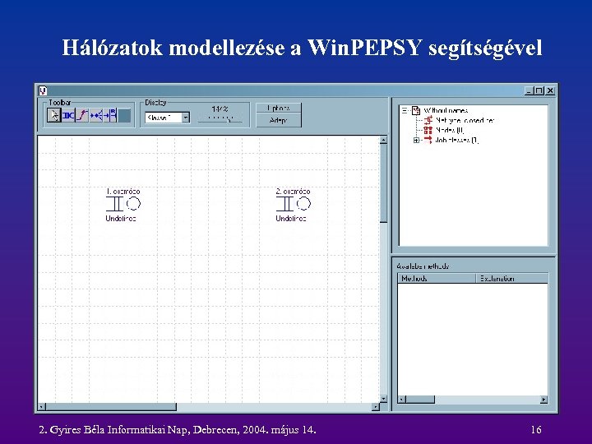Click methods list scrollbar left arrow
592x444 pixels.
click(402, 400)
